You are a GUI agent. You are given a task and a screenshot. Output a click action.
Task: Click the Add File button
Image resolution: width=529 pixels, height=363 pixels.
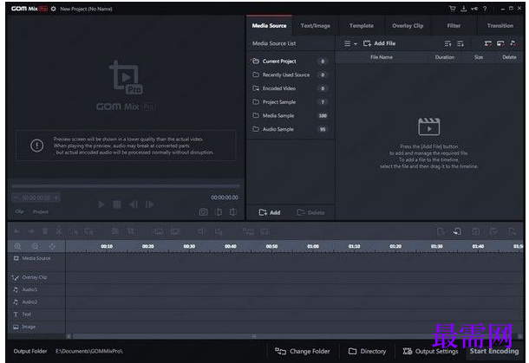[379, 43]
